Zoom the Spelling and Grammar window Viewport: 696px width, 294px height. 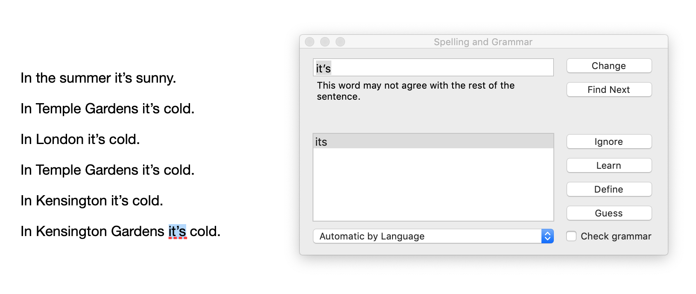(x=340, y=42)
